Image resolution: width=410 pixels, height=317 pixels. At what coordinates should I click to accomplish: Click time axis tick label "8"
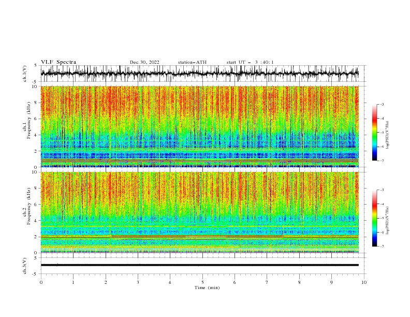coord(299,282)
